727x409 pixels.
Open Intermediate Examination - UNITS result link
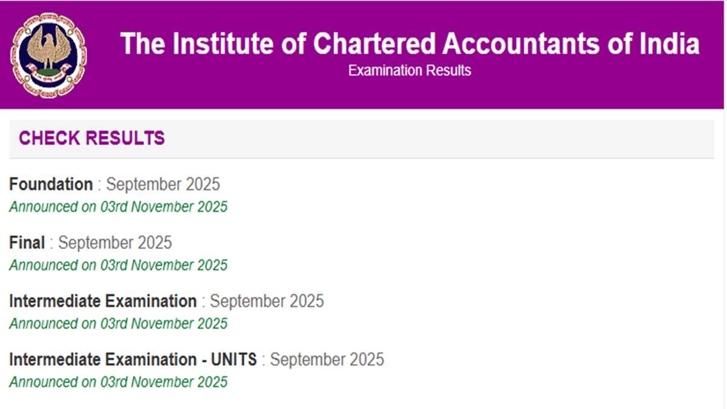tap(133, 359)
